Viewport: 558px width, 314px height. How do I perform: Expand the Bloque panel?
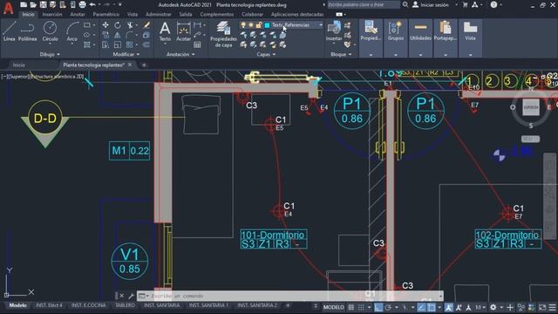pos(341,54)
